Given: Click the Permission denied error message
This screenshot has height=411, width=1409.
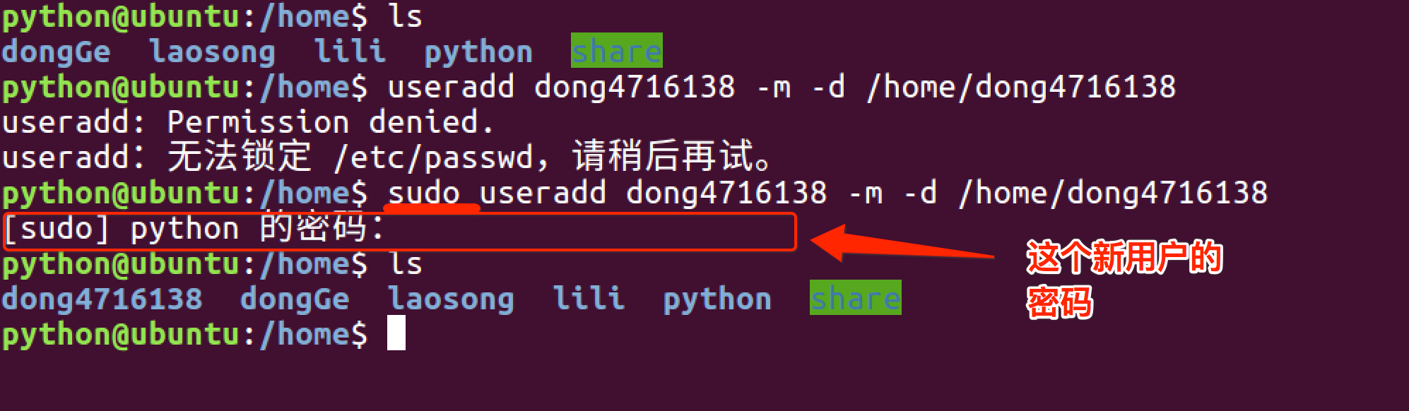Looking at the screenshot, I should (x=331, y=122).
